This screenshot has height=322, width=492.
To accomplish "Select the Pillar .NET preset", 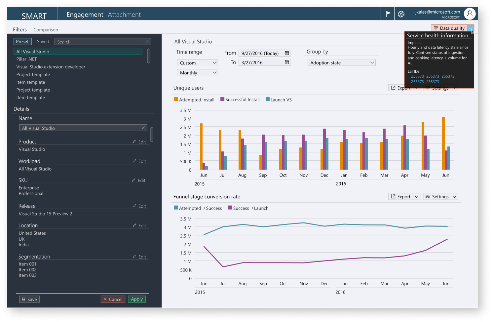I will click(x=27, y=59).
